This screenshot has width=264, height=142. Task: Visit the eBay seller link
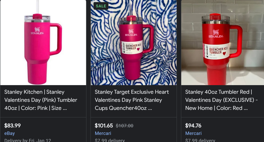pyautogui.click(x=9, y=133)
